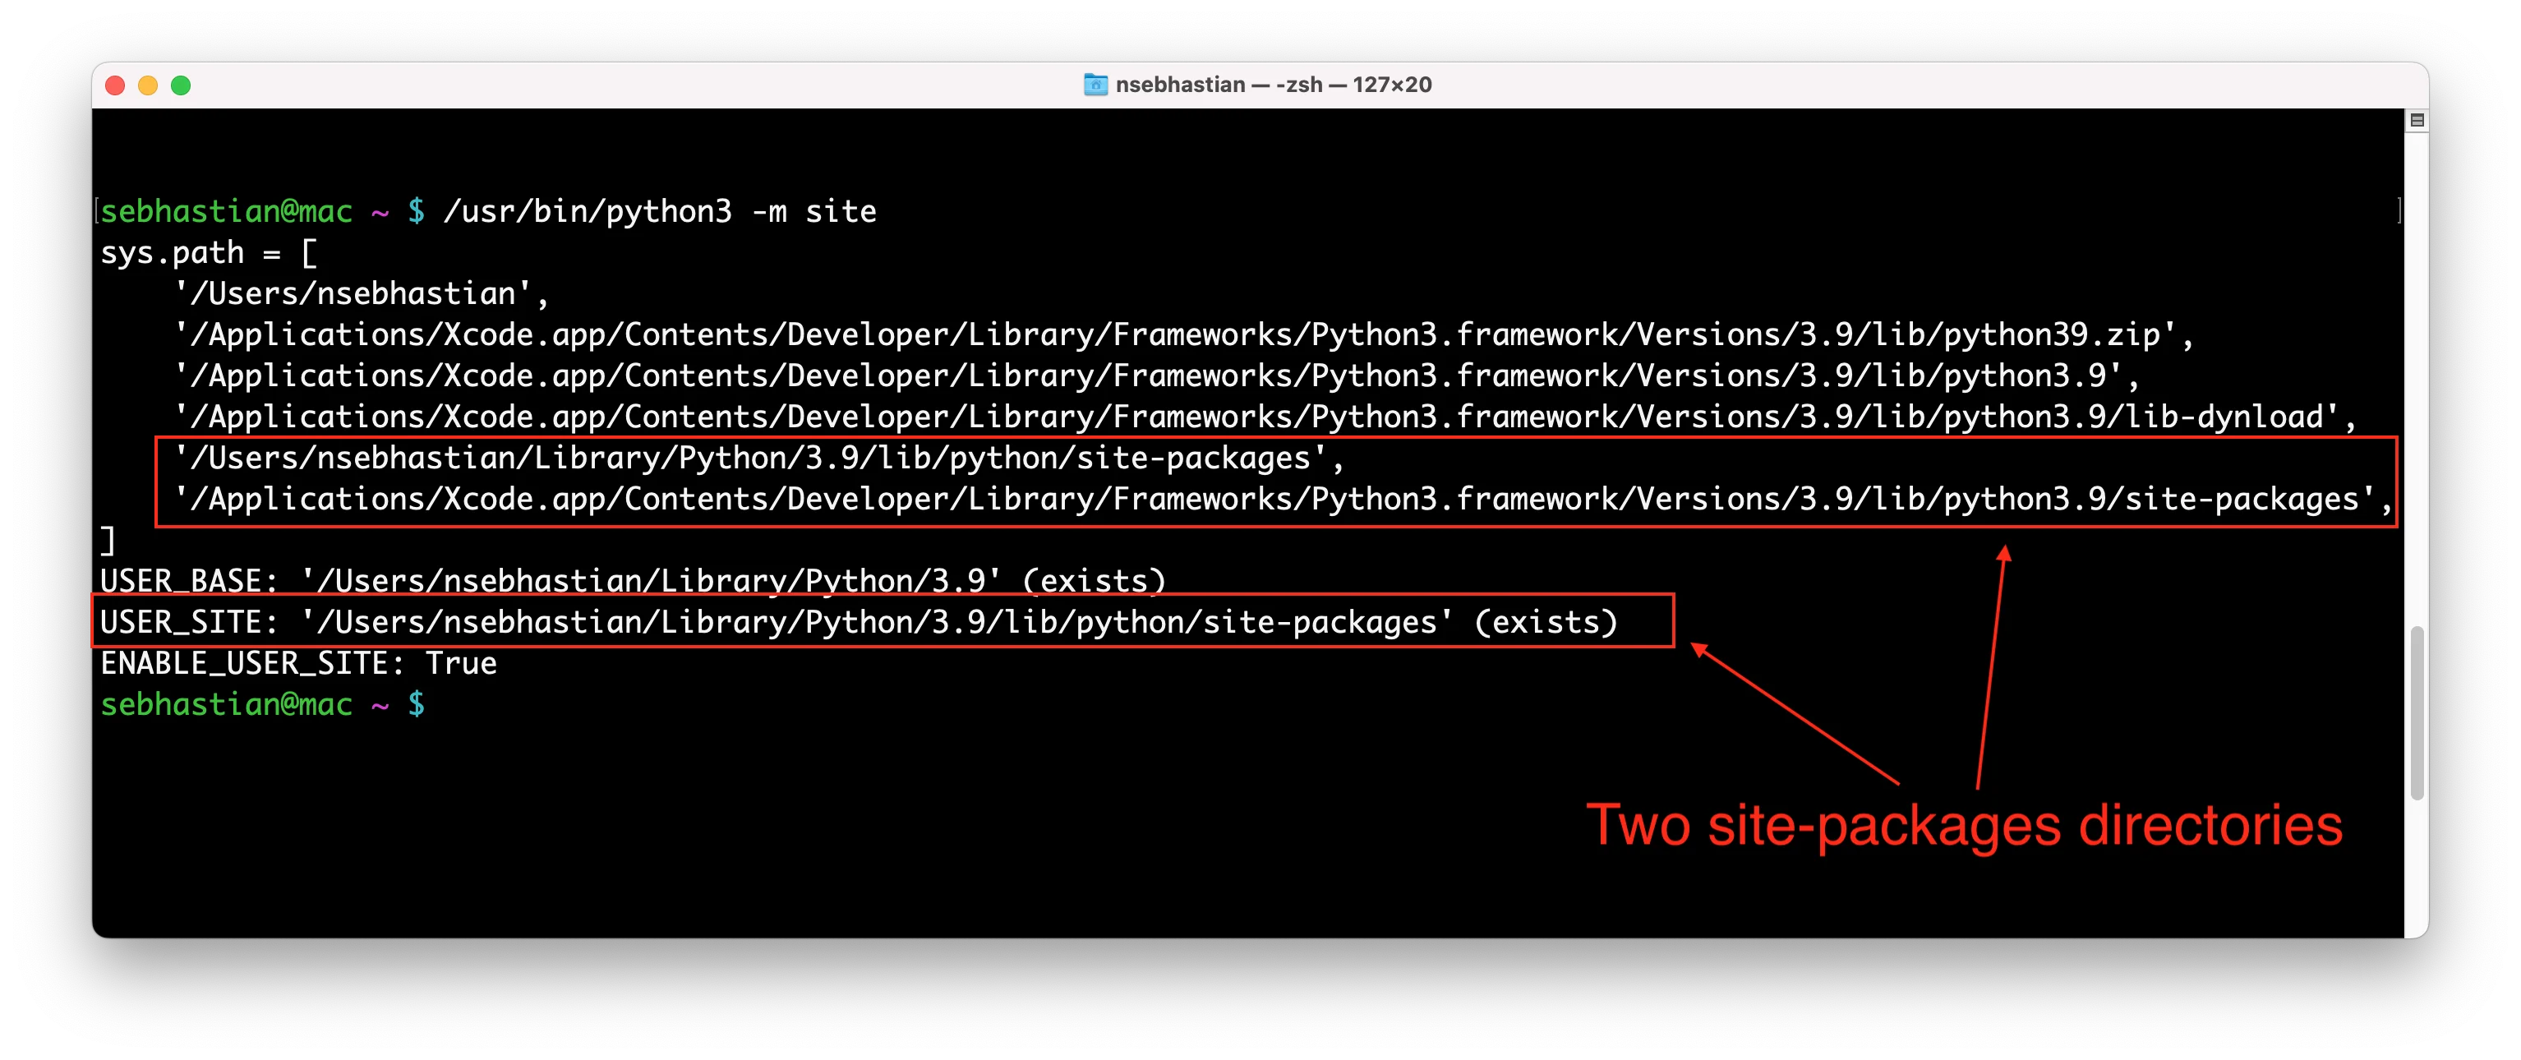The width and height of the screenshot is (2521, 1060).
Task: Click the 'sys.path = [' line
Action: coord(209,254)
